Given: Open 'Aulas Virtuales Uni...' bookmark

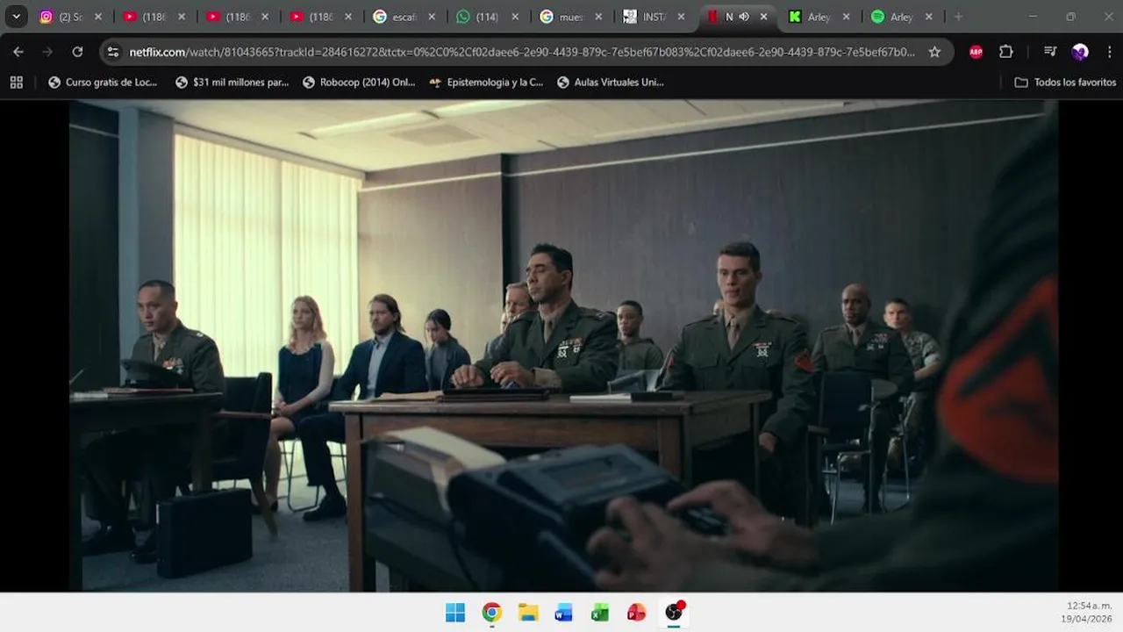Looking at the screenshot, I should tap(611, 83).
